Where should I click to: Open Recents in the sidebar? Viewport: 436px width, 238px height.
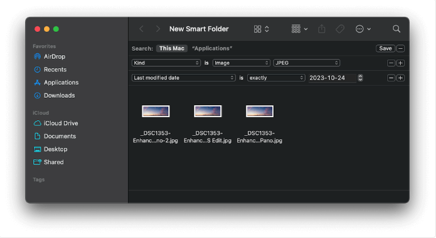click(50, 70)
